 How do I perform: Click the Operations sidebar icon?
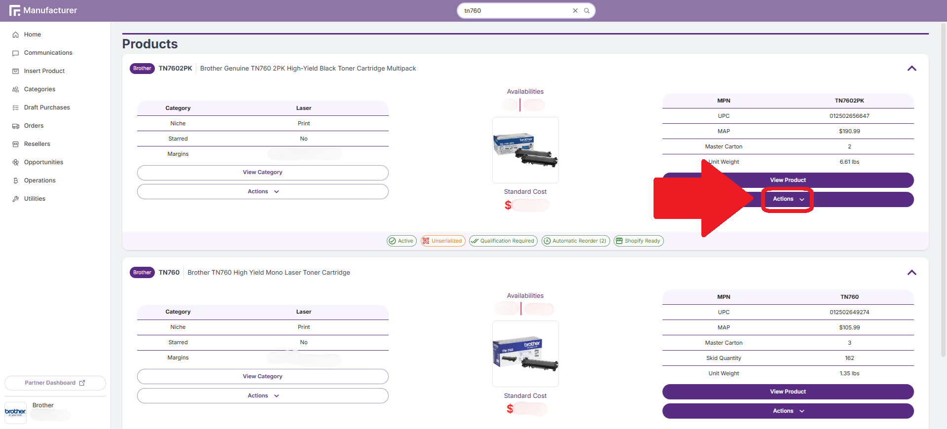[16, 180]
